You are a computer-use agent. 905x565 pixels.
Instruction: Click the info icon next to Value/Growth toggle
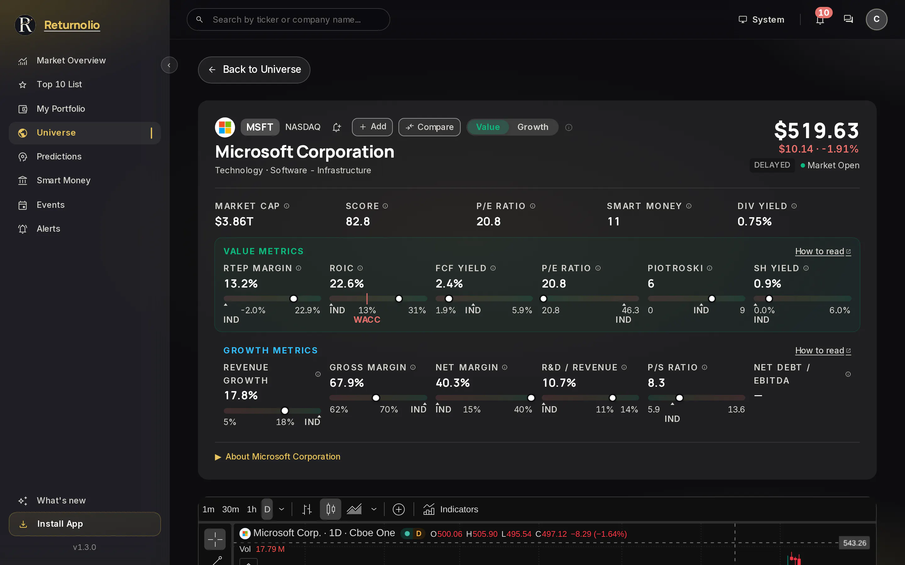(x=568, y=127)
